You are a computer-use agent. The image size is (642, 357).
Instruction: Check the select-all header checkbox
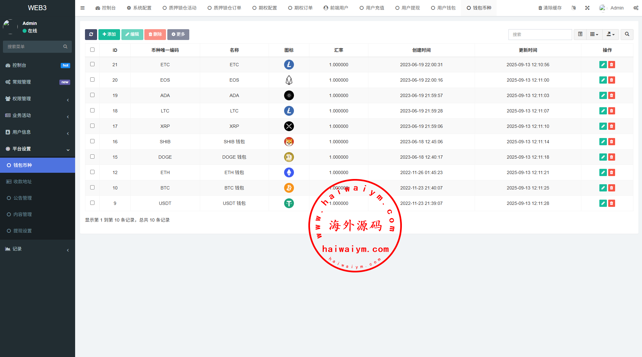pyautogui.click(x=92, y=50)
